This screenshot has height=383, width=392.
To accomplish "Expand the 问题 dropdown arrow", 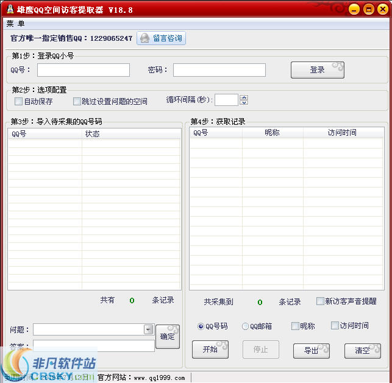I will (x=149, y=329).
